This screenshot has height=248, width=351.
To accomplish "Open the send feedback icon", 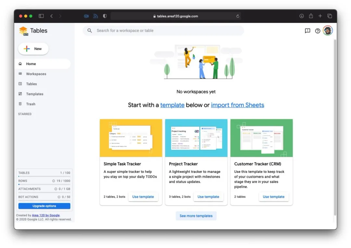I will [307, 31].
